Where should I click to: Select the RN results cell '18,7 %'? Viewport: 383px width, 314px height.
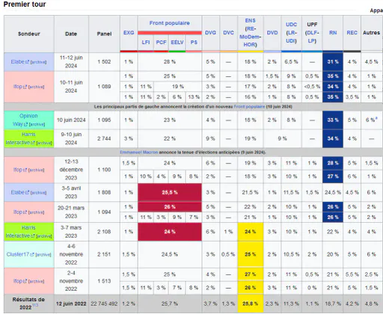coord(333,304)
